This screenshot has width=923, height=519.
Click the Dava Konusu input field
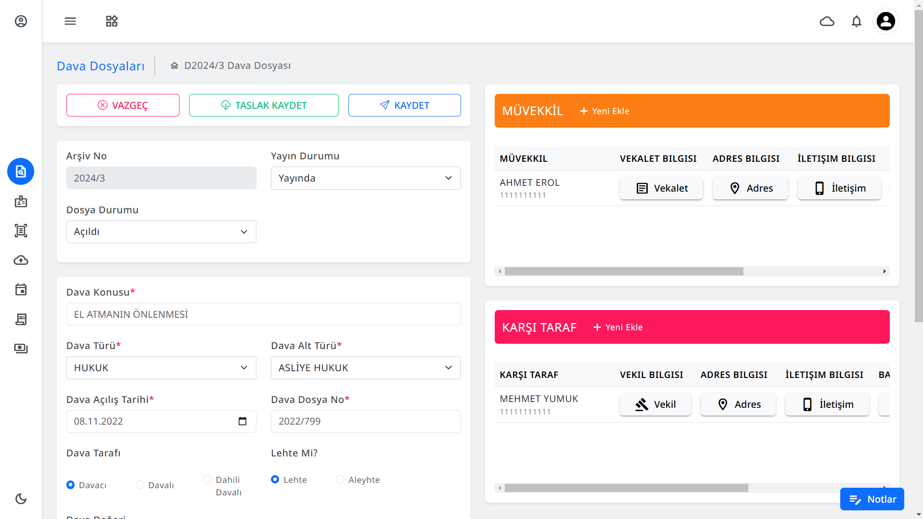263,314
